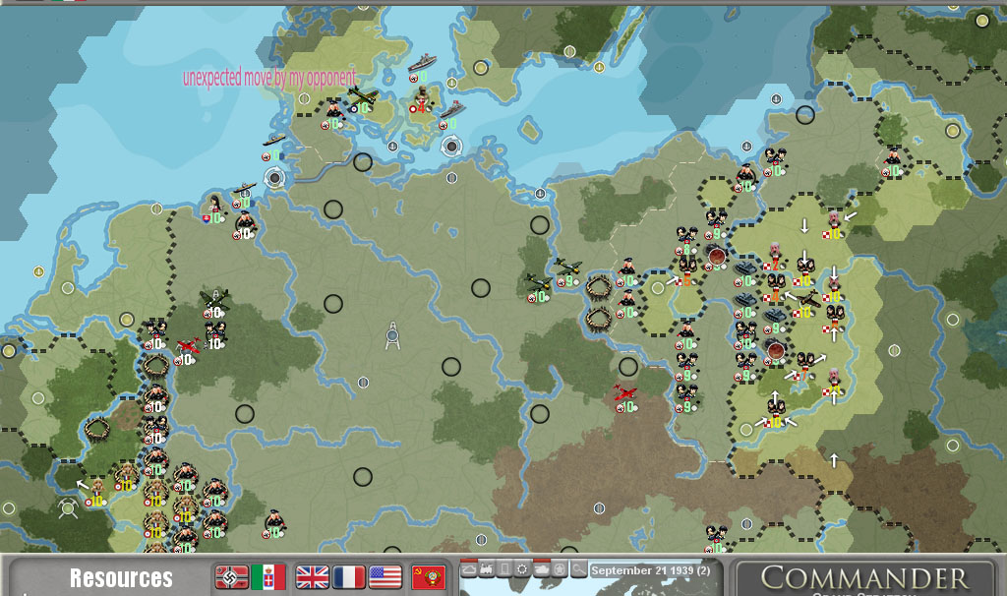Select the United States flag button
This screenshot has width=1007, height=596.
385,577
